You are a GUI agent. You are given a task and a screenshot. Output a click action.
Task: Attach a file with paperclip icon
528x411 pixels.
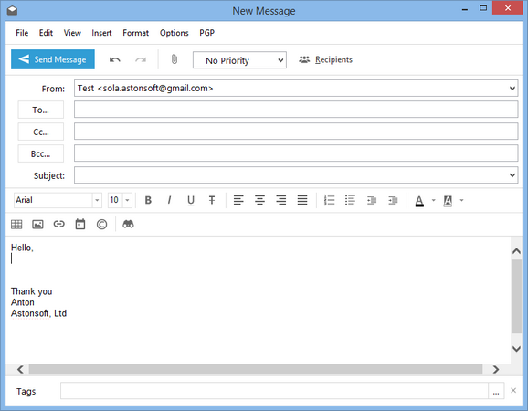(x=174, y=59)
